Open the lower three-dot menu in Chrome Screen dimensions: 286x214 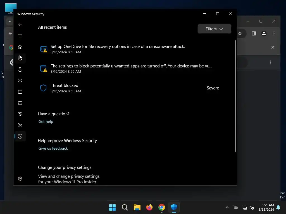(270, 62)
